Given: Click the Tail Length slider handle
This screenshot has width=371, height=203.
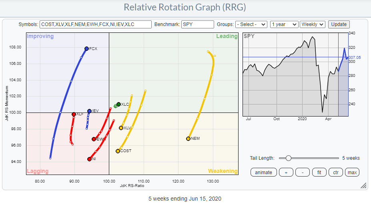Looking at the screenshot, I should (288, 158).
